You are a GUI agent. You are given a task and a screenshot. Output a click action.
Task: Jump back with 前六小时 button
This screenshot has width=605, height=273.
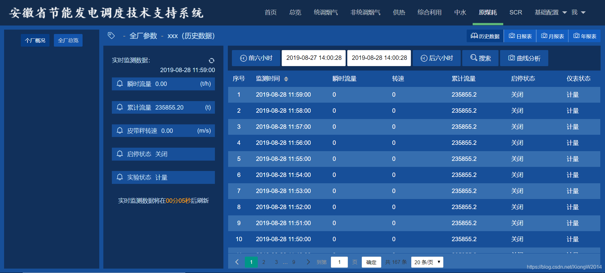tap(256, 58)
